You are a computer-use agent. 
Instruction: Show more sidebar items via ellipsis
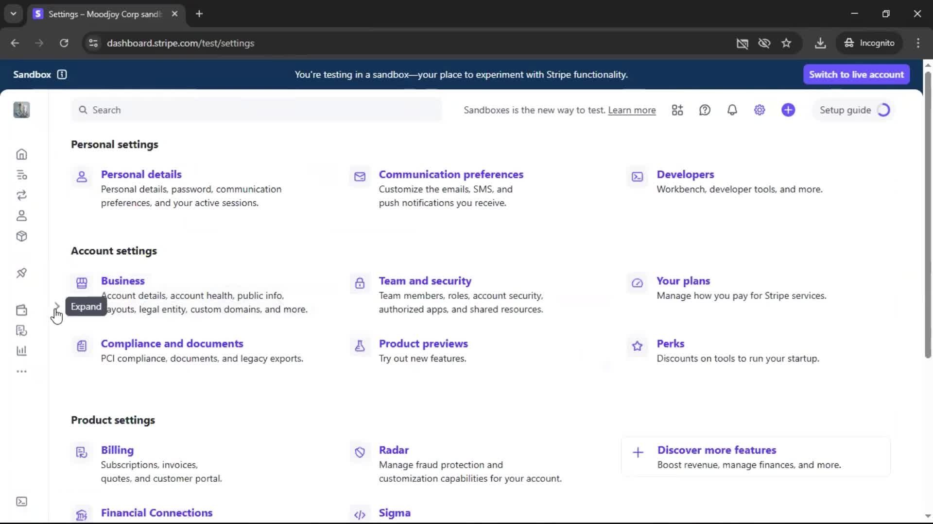pos(21,372)
